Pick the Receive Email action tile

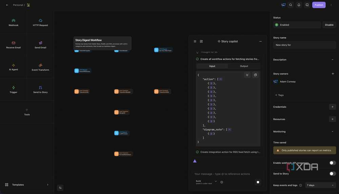[x=14, y=45]
